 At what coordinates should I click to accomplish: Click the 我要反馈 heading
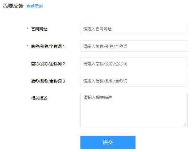13,6
